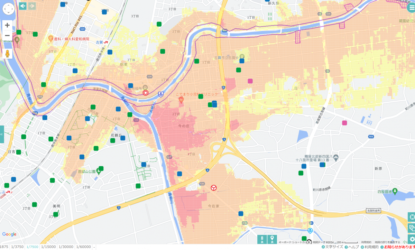Pick up the Street View pegman
This screenshot has width=415, height=250.
point(7,54)
